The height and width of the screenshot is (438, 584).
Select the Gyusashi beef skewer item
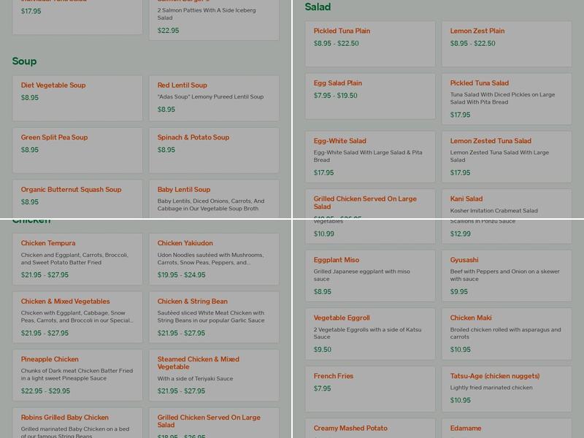point(507,275)
